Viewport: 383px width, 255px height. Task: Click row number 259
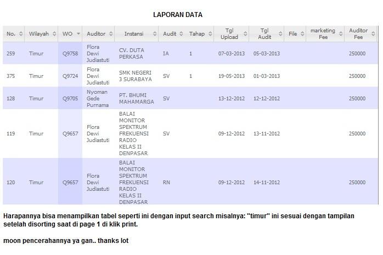coord(11,53)
